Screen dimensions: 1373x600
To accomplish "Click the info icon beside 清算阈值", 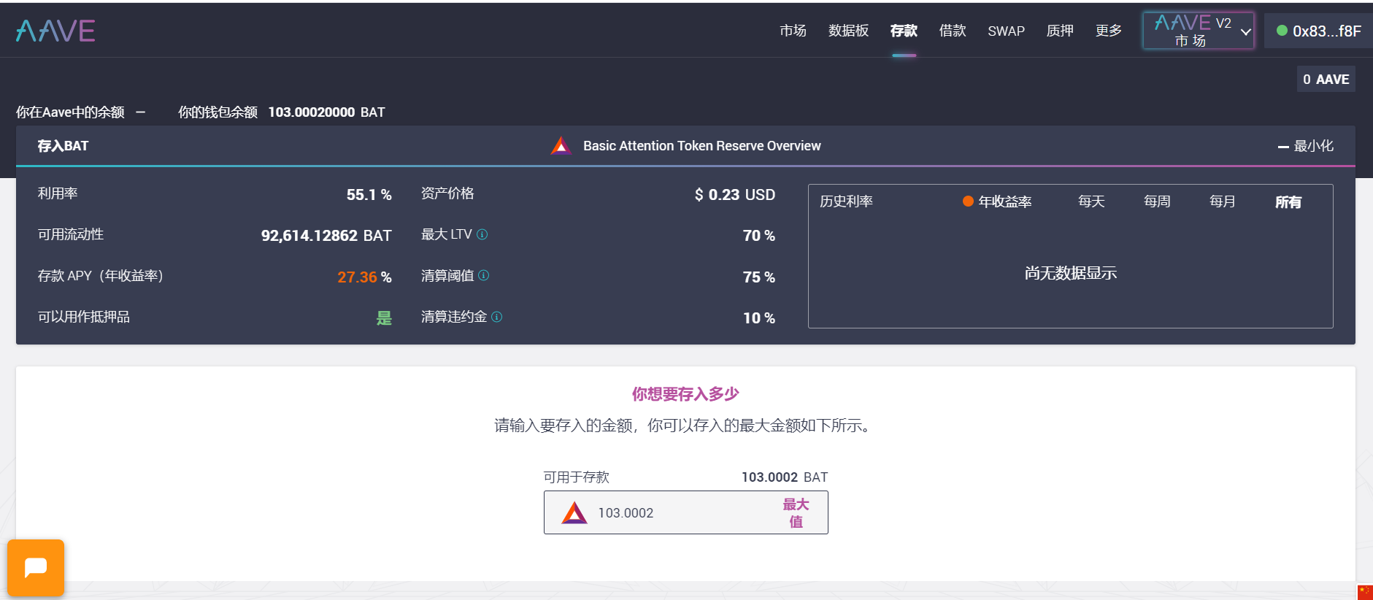I will 483,275.
